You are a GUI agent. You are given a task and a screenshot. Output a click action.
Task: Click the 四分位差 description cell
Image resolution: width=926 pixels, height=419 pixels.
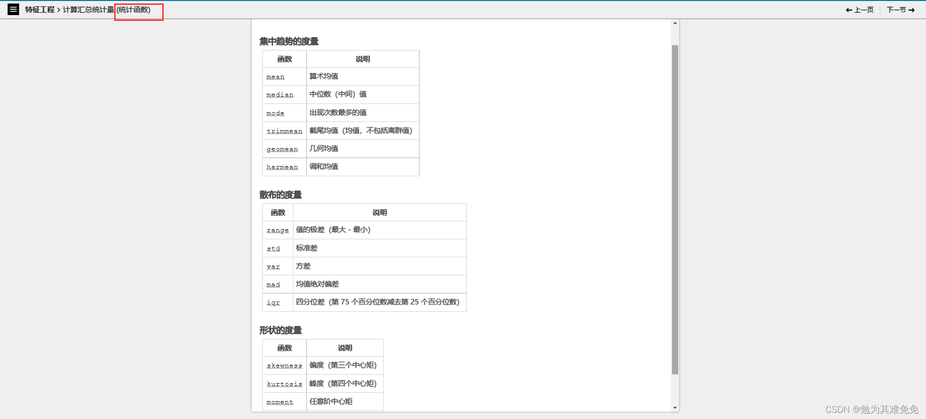[380, 302]
